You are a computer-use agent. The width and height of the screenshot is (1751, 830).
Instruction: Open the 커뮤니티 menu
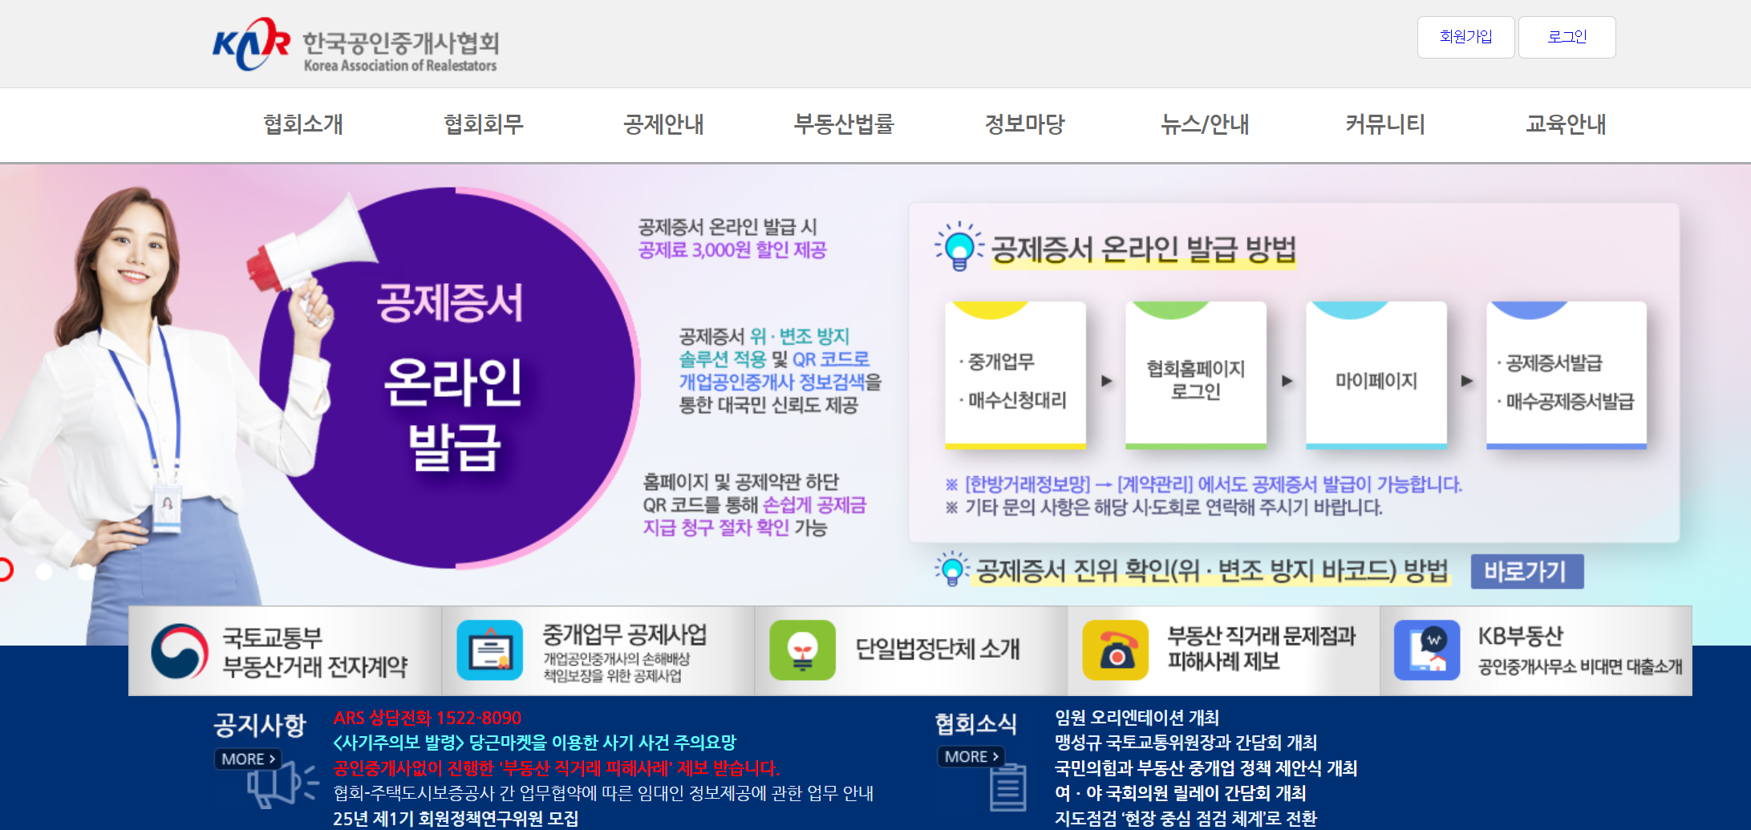coord(1385,124)
